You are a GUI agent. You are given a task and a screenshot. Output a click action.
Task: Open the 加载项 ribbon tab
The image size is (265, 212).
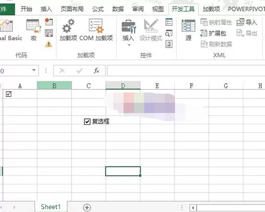pos(211,9)
